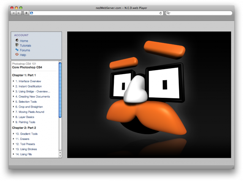Expand the lesson 12 Tool Presets triangle
243x181 pixels.
pyautogui.click(x=14, y=144)
